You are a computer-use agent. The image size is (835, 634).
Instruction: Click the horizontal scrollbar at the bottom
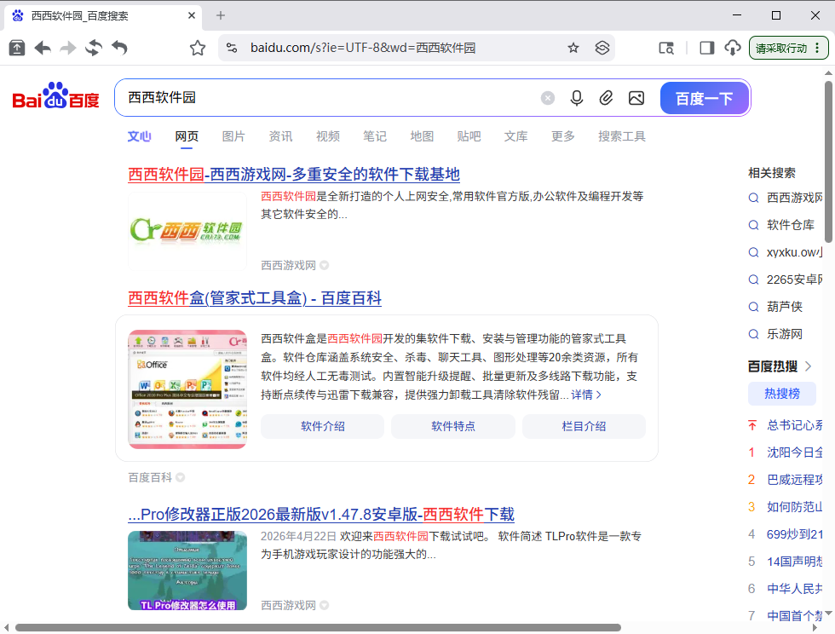pyautogui.click(x=318, y=627)
